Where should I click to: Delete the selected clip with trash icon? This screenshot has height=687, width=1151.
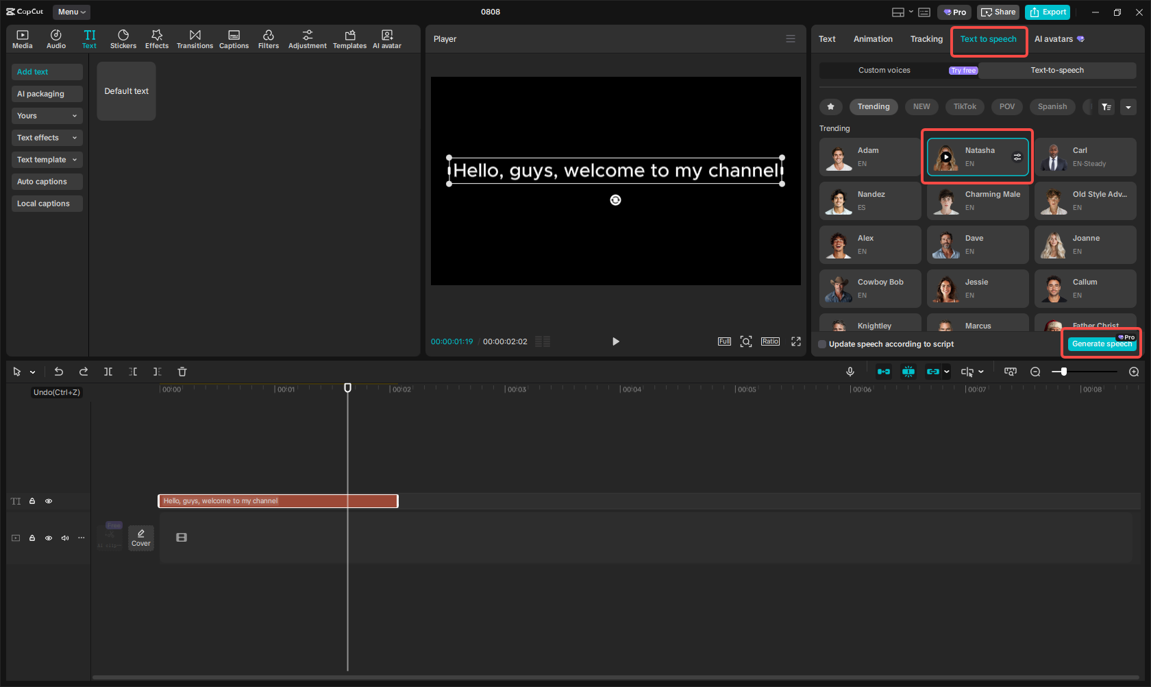click(182, 372)
